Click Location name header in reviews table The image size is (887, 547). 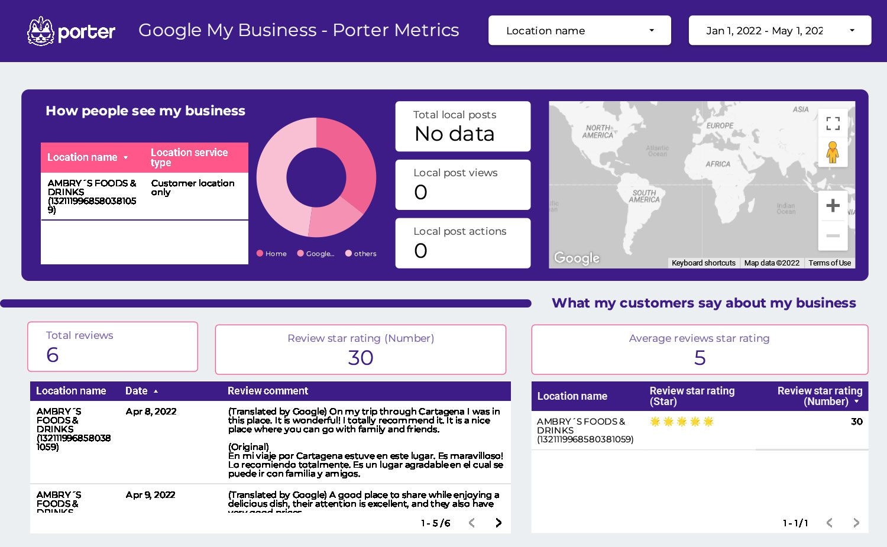point(71,391)
